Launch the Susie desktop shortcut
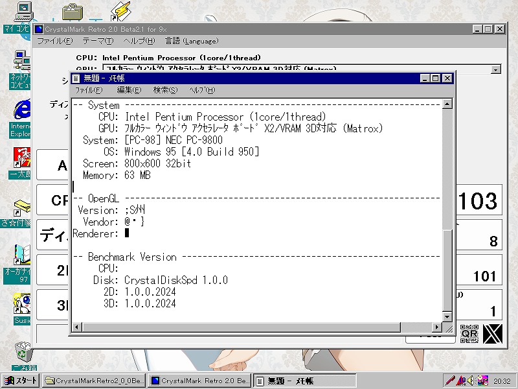Viewport: 518px width, 389px height. [x=22, y=303]
